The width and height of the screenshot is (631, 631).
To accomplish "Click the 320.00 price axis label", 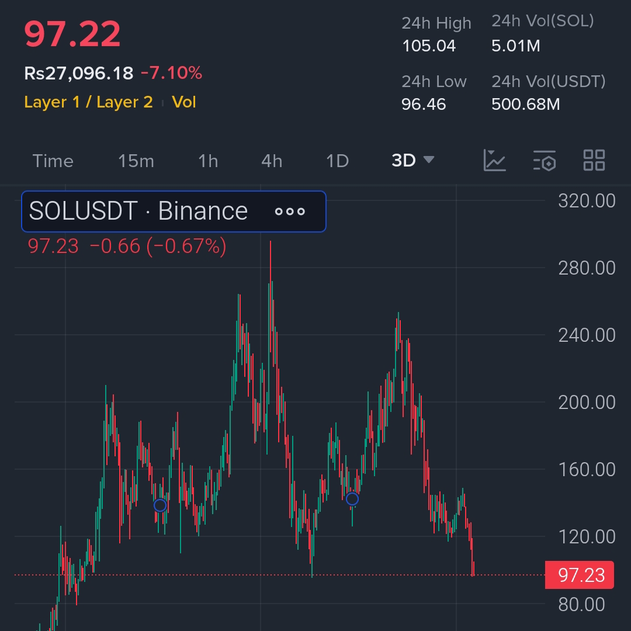I will 587,201.
